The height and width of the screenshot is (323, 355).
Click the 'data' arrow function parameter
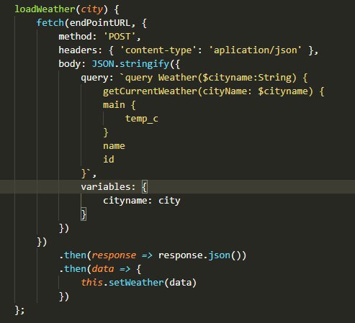pos(103,269)
